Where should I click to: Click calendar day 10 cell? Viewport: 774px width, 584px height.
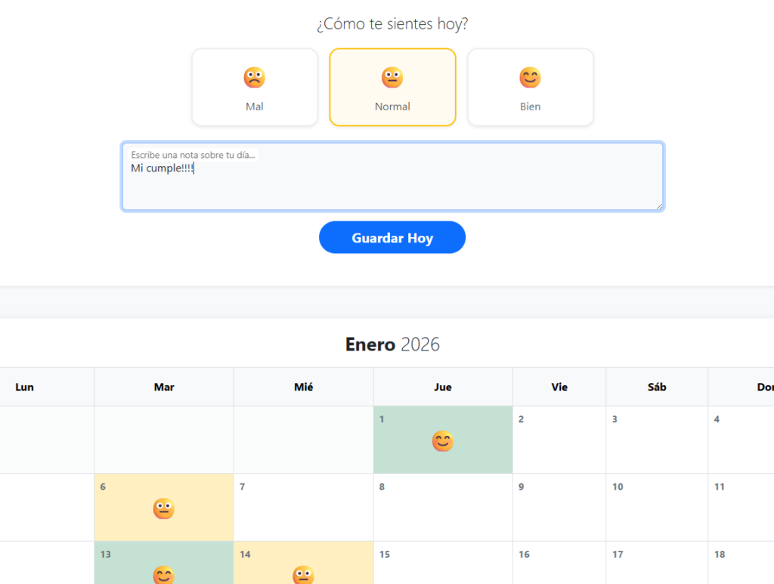pyautogui.click(x=657, y=507)
